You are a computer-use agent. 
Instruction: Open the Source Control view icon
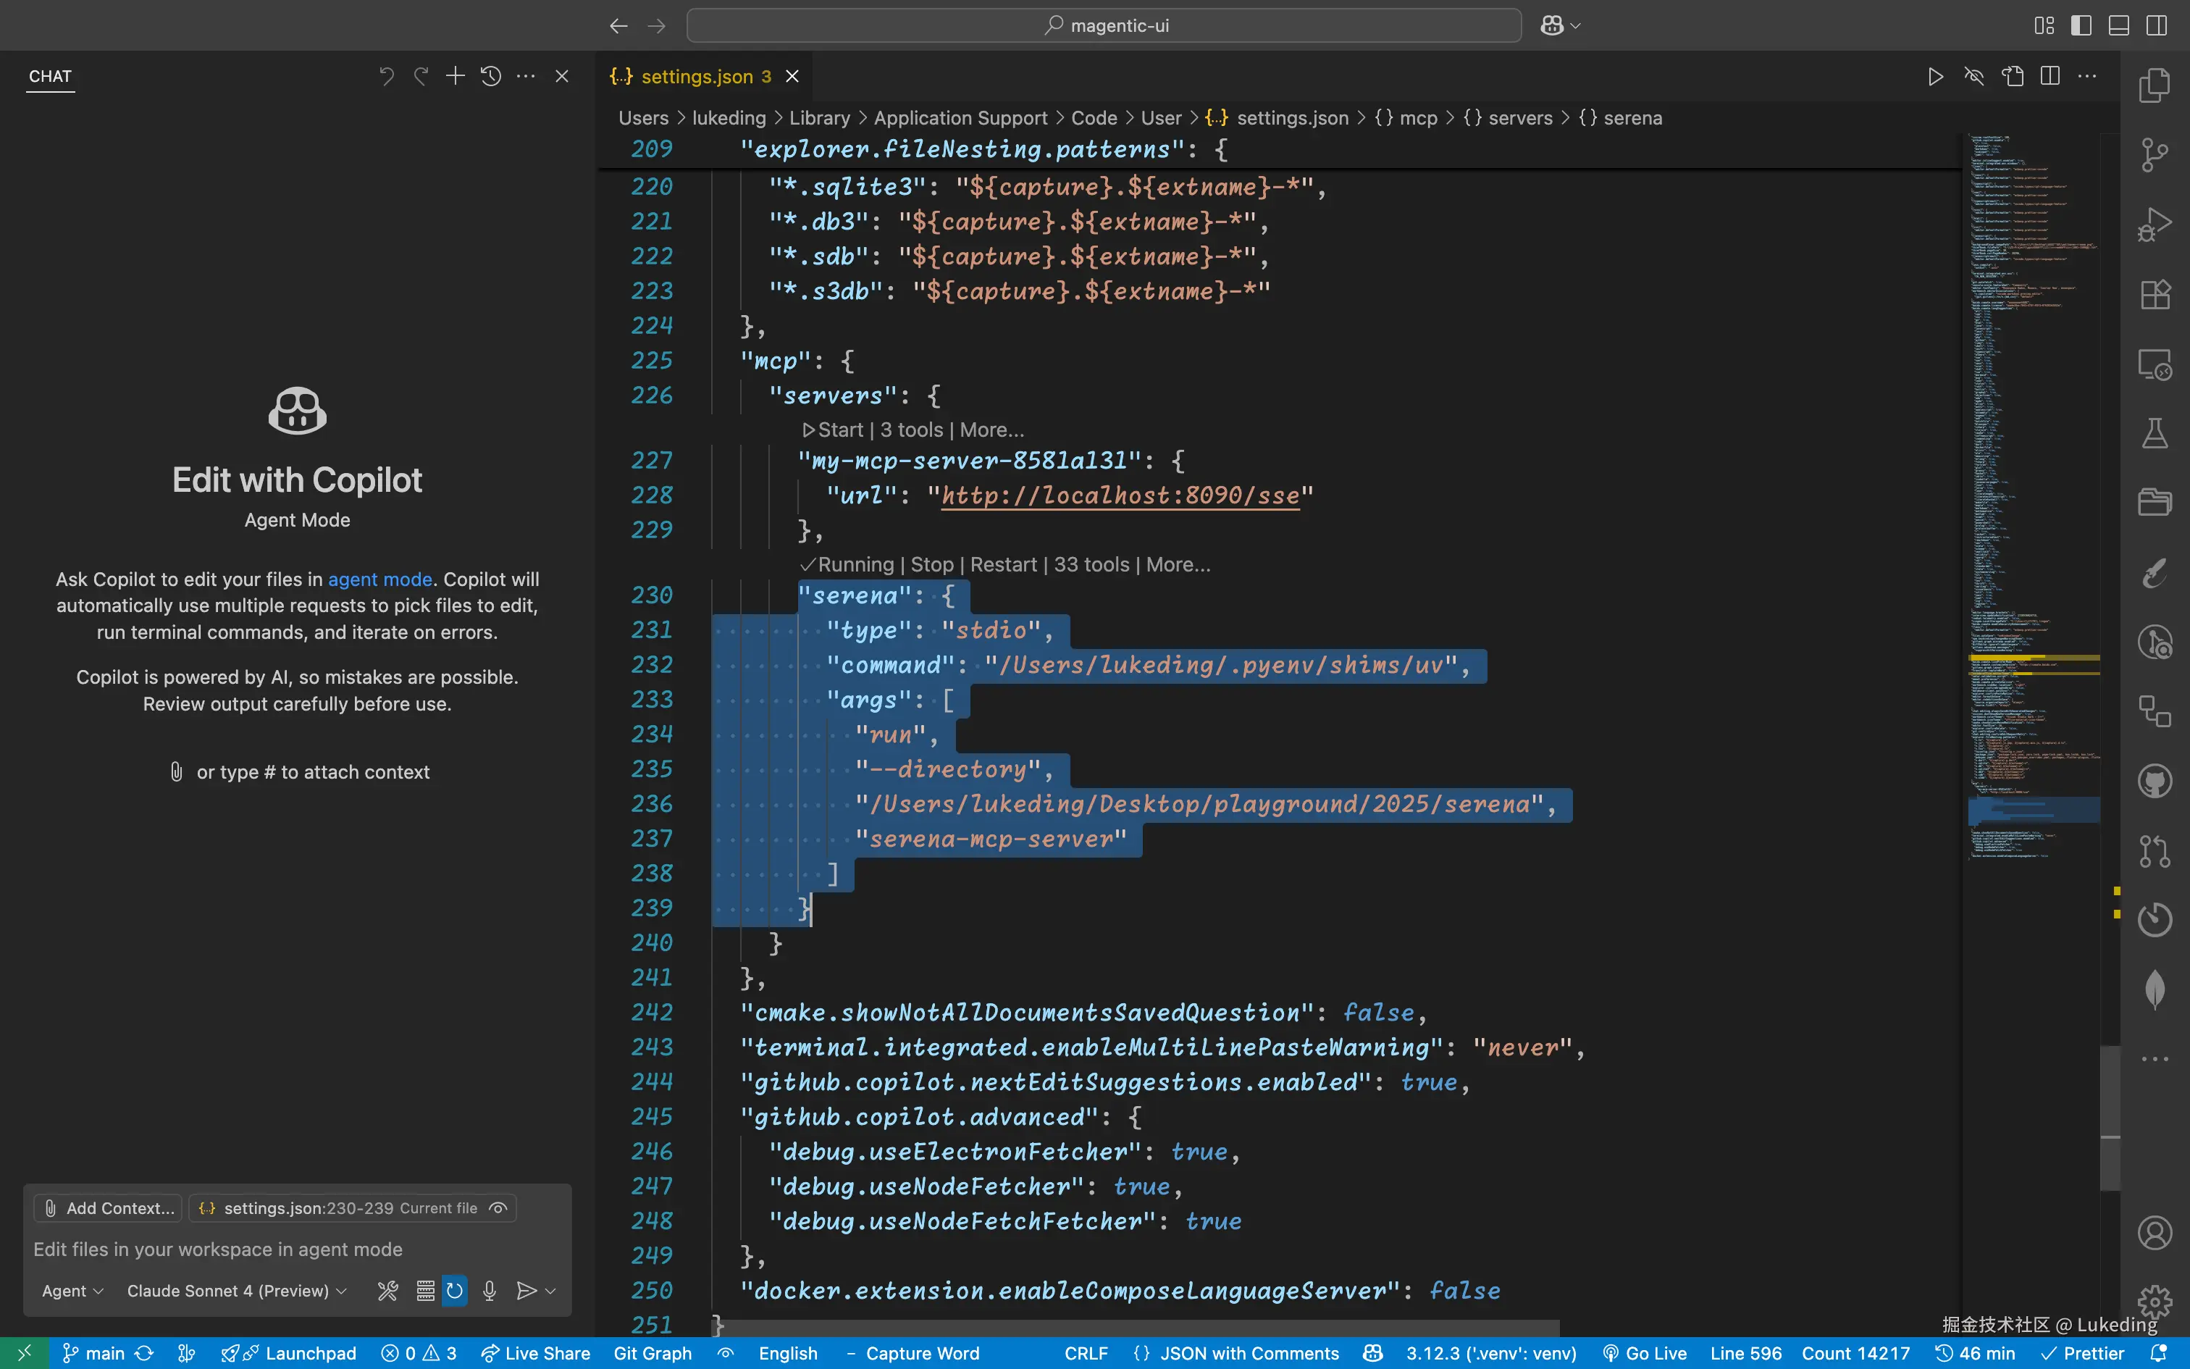[2155, 155]
